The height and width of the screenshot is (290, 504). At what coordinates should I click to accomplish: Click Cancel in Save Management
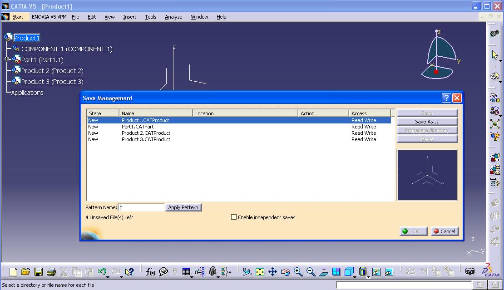click(445, 231)
